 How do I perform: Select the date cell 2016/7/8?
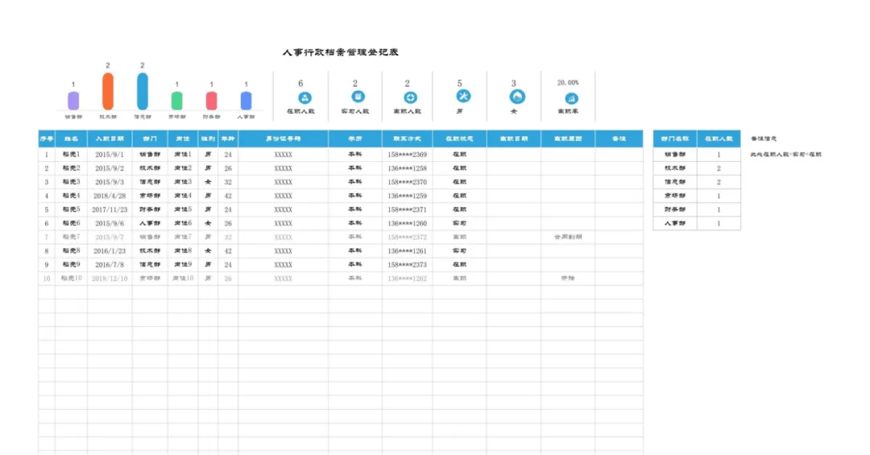110,265
